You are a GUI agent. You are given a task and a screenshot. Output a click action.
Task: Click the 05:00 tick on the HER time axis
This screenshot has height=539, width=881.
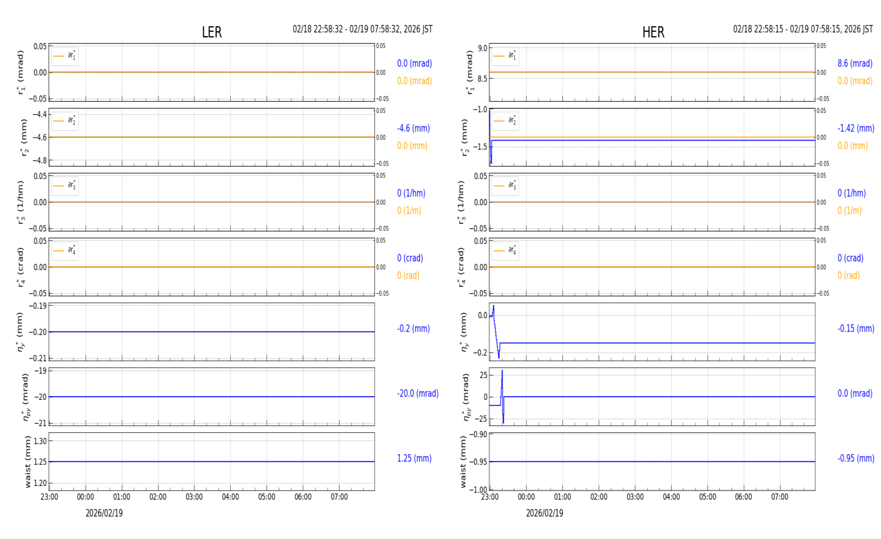708,497
